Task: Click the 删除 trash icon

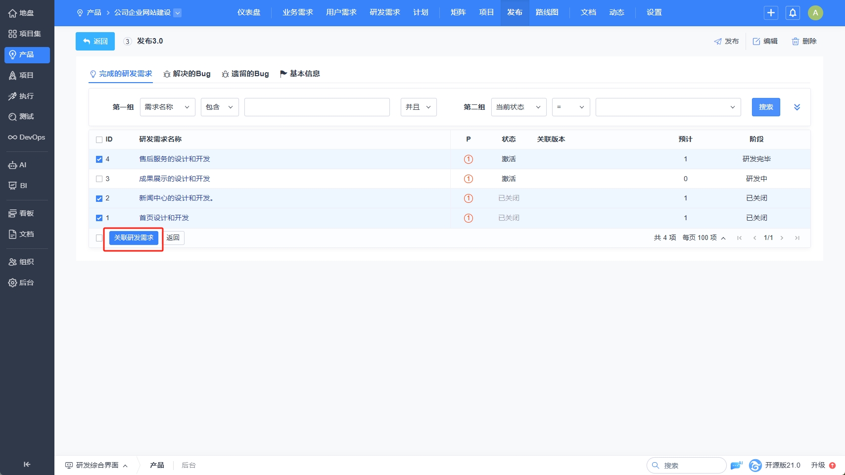Action: click(796, 42)
